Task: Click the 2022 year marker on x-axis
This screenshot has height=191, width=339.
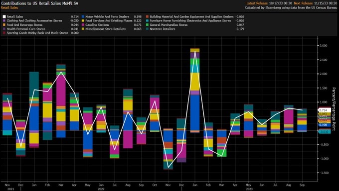Action: 101,189
